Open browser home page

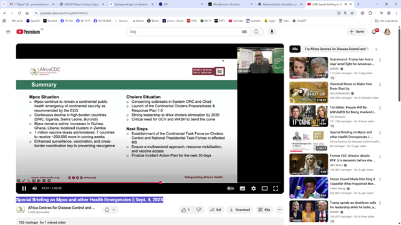pos(27,13)
